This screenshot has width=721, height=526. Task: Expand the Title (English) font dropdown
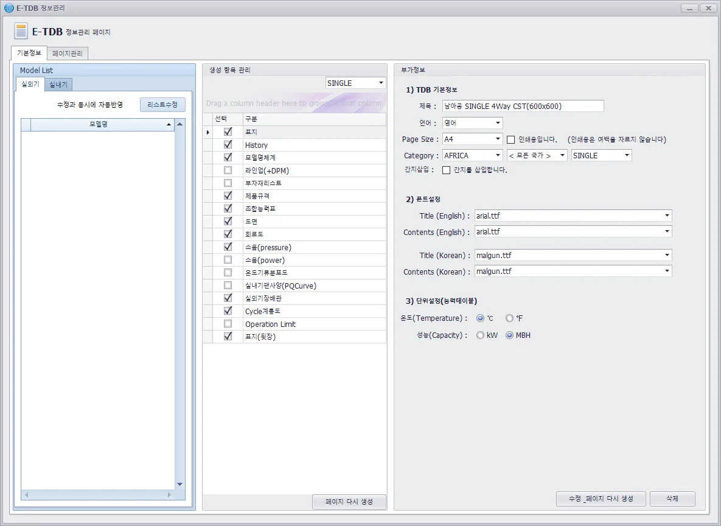(x=667, y=216)
